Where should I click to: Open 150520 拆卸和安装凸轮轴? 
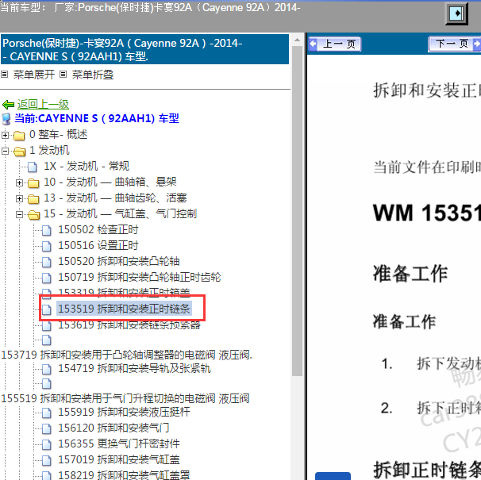tap(119, 262)
